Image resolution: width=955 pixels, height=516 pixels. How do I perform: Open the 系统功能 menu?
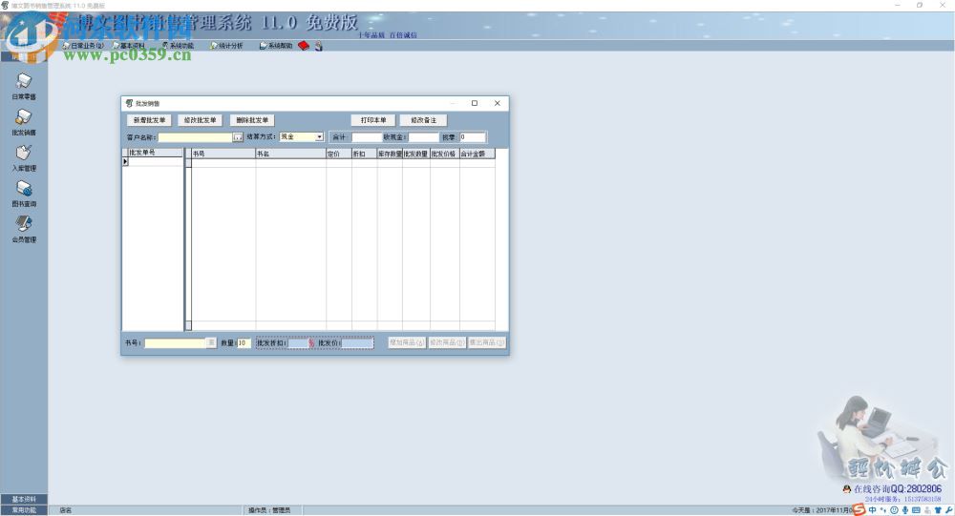178,46
